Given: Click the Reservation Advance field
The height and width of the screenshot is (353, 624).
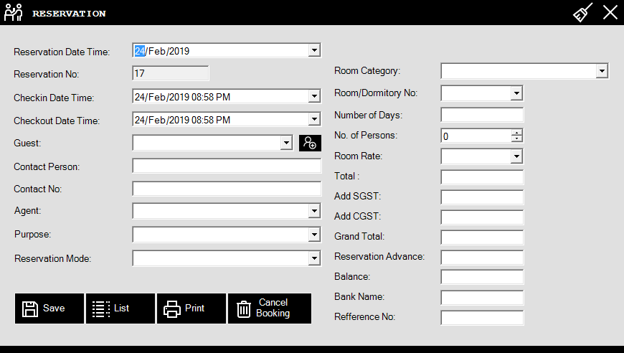Looking at the screenshot, I should (x=482, y=257).
